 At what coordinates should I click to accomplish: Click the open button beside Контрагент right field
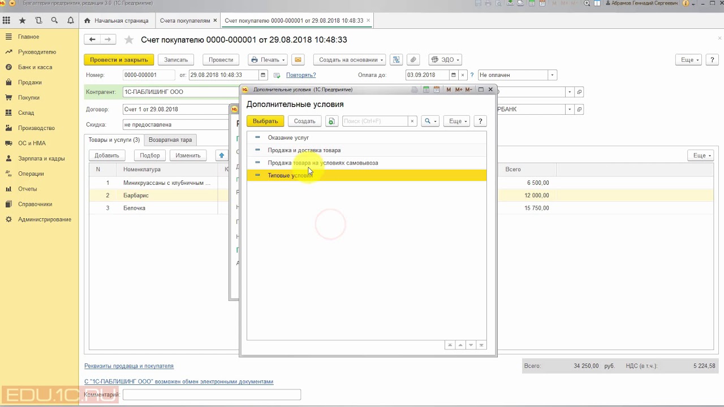tap(579, 92)
